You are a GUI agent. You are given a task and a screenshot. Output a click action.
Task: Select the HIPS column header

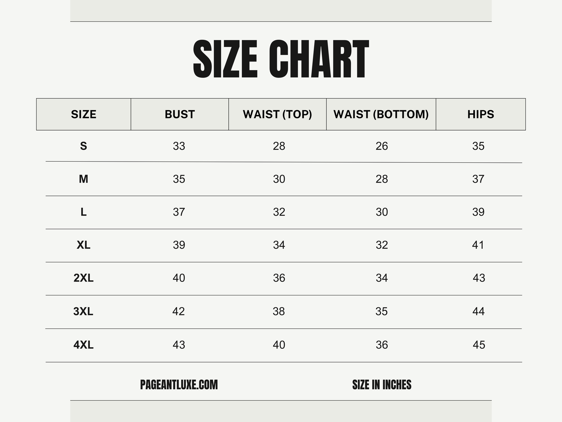481,114
